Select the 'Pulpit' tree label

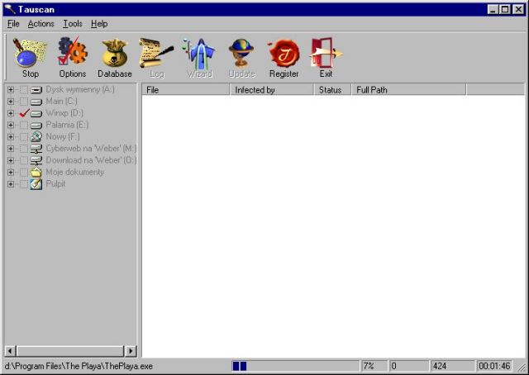(55, 184)
